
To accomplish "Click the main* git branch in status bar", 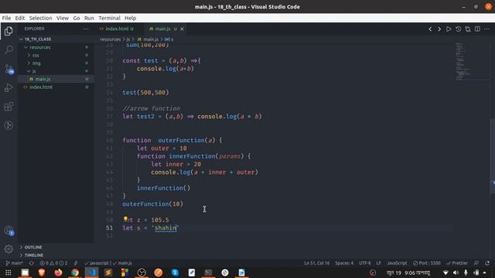I will pos(14,263).
